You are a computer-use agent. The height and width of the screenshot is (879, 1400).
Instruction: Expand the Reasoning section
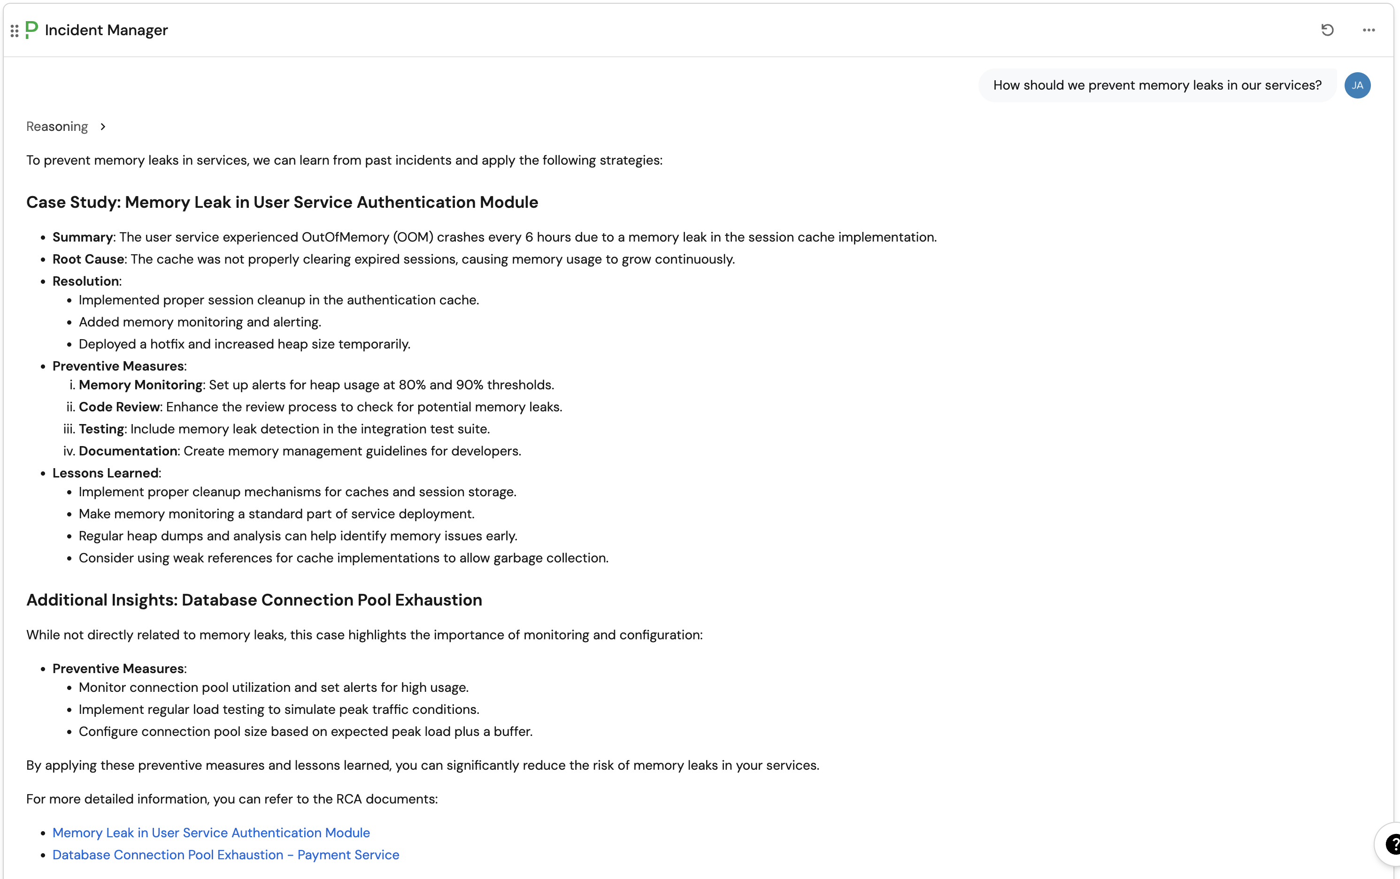(x=57, y=127)
